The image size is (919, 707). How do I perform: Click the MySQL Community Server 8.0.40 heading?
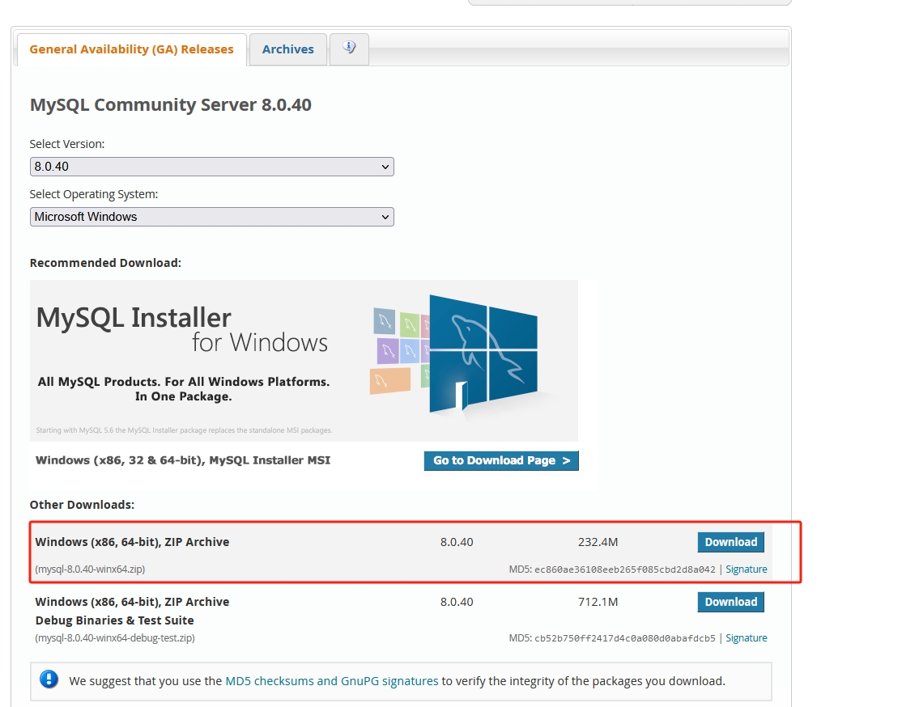click(x=170, y=105)
